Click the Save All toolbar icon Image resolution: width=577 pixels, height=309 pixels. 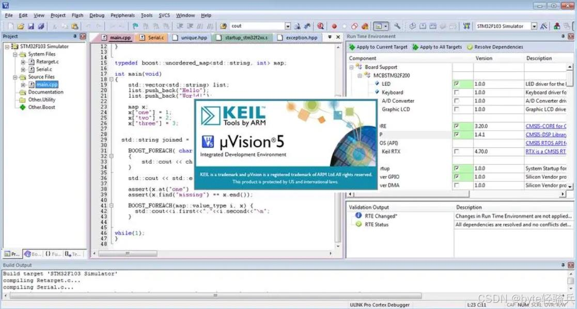click(x=41, y=26)
